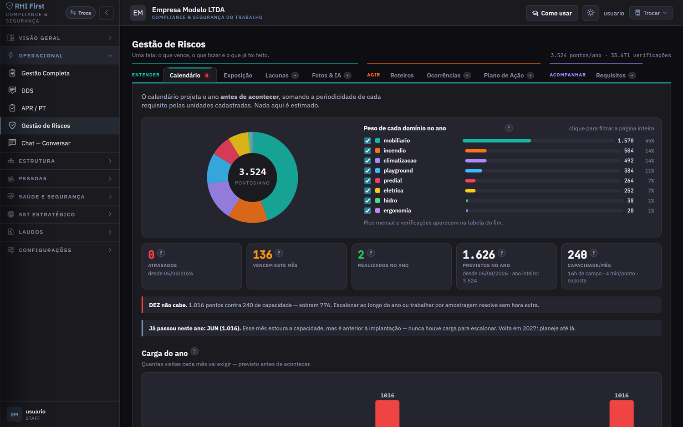Click the Como usar button
Viewport: 683px width, 427px height.
(552, 13)
